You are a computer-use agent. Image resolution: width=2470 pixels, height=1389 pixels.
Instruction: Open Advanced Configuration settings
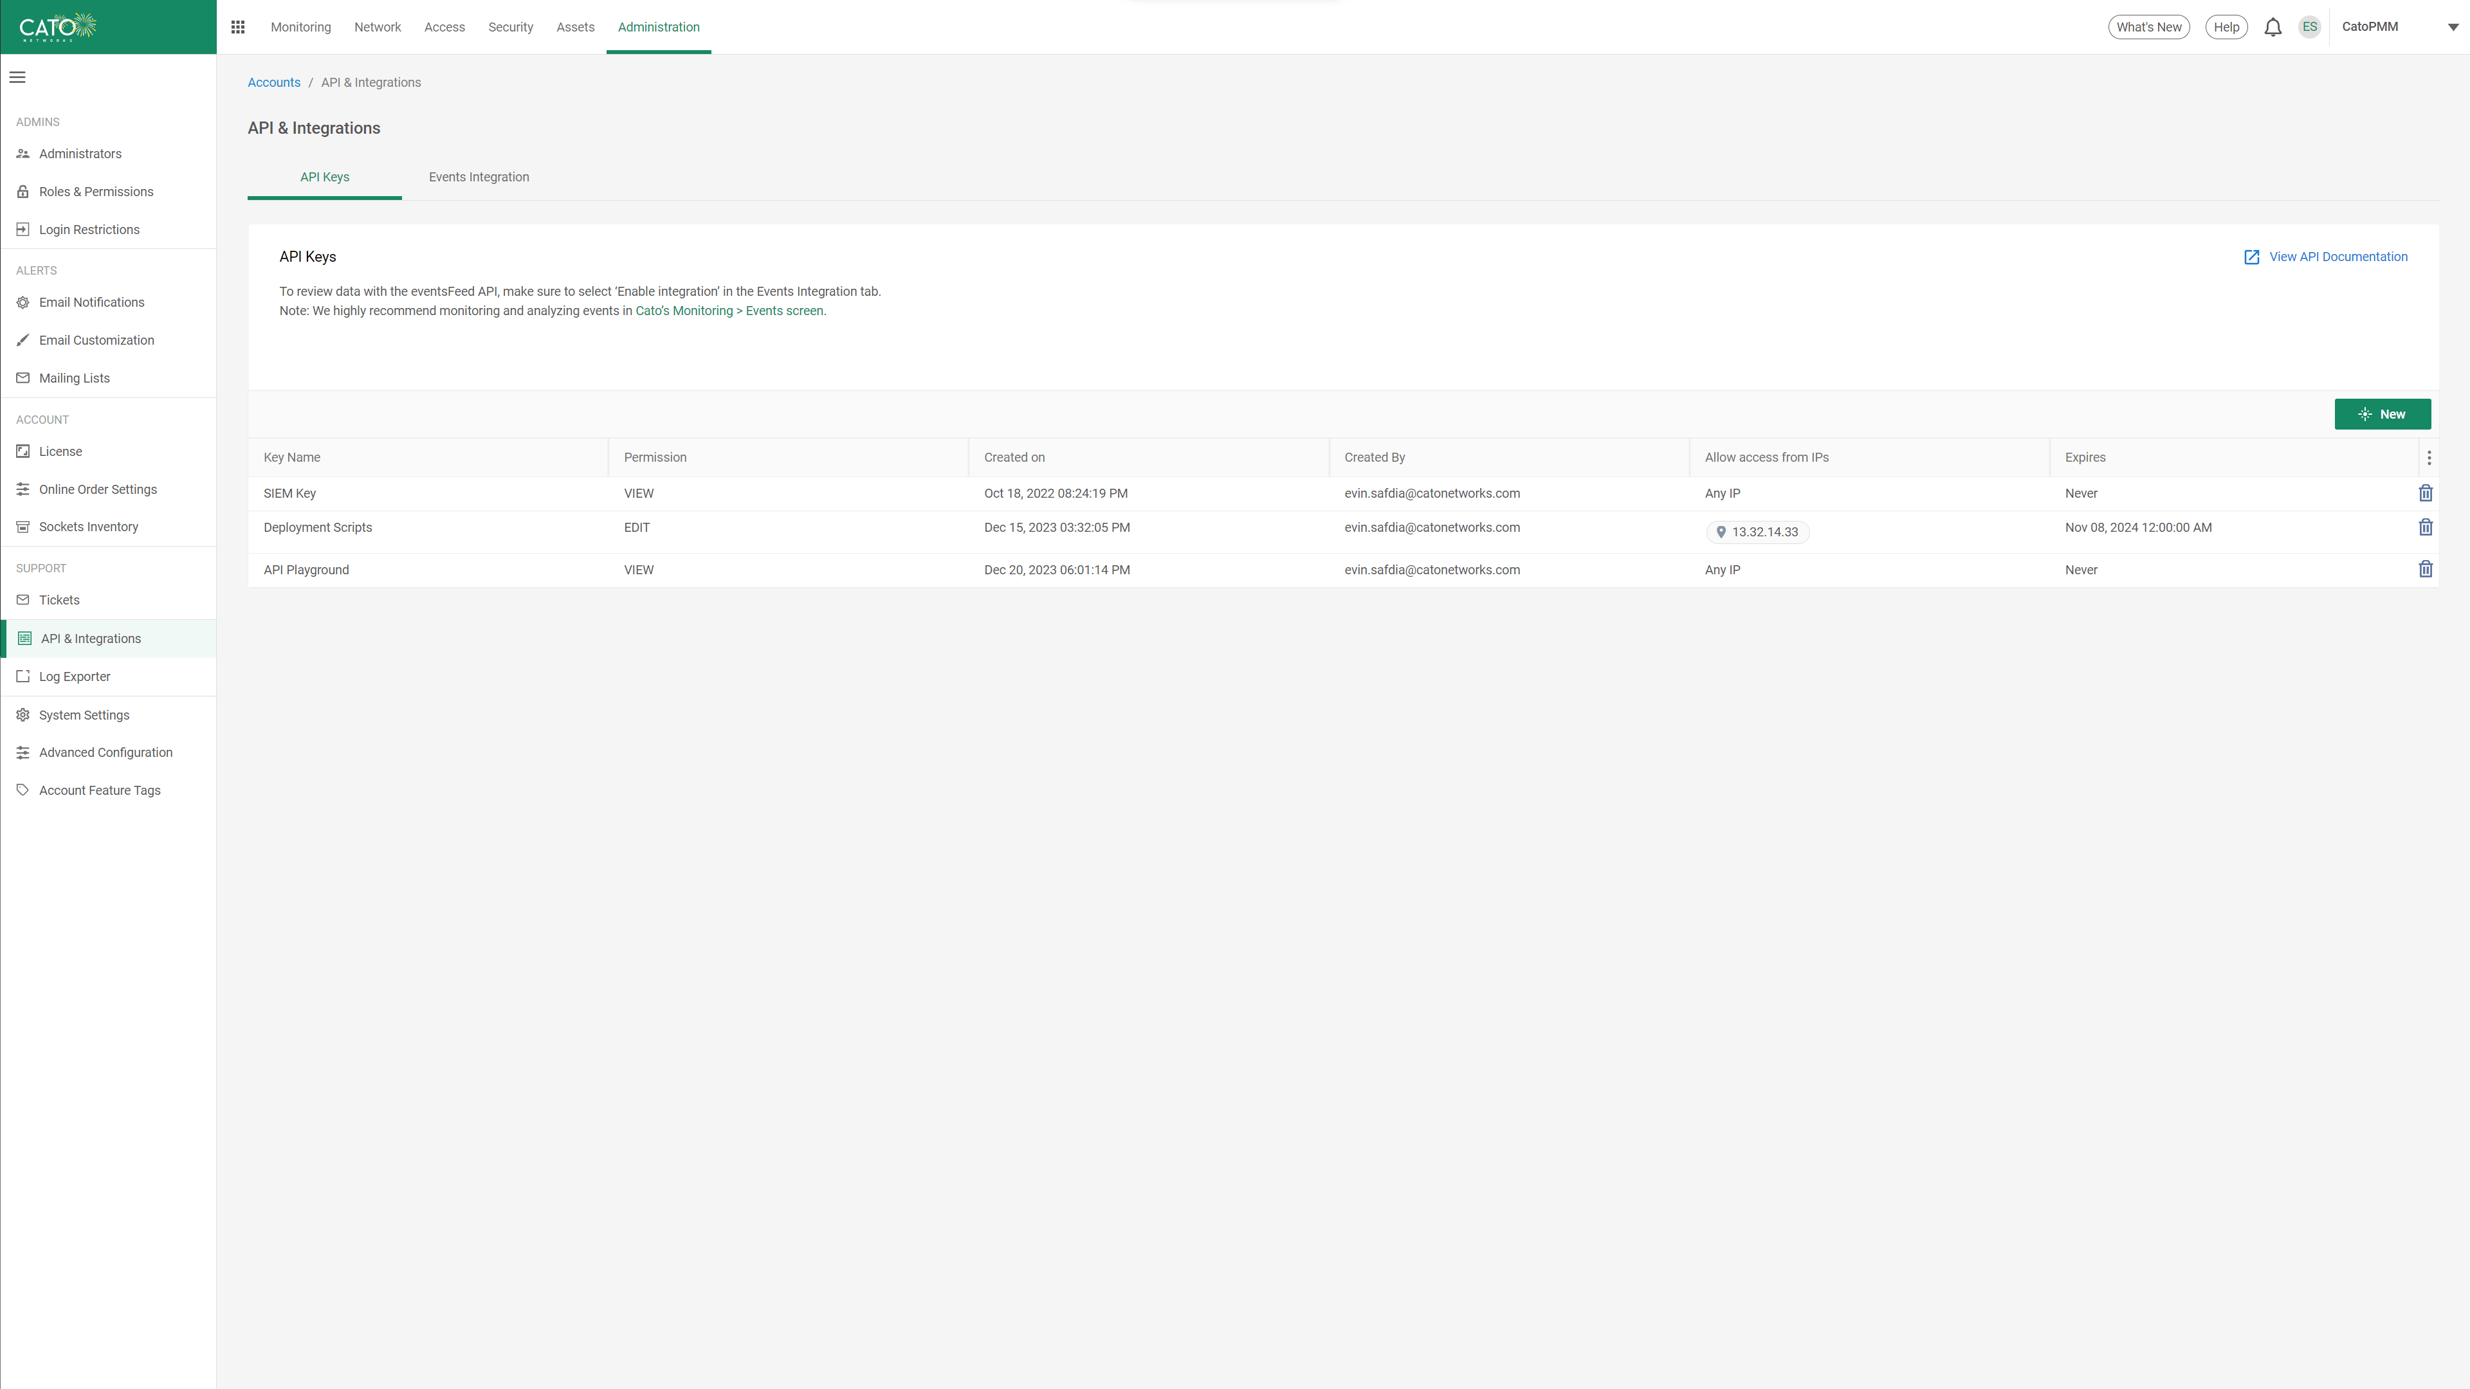(x=105, y=752)
